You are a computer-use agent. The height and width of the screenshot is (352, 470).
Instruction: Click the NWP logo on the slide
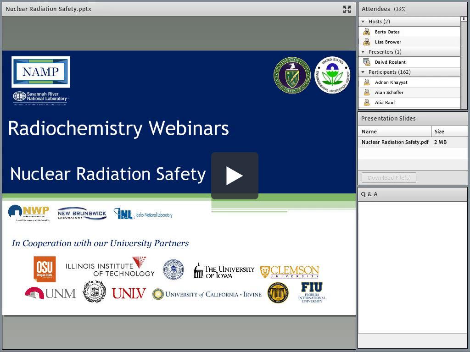click(29, 213)
